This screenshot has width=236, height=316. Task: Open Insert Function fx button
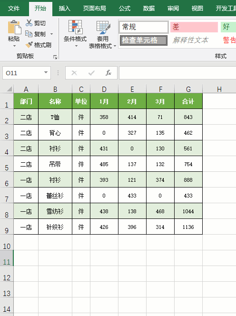(108, 73)
